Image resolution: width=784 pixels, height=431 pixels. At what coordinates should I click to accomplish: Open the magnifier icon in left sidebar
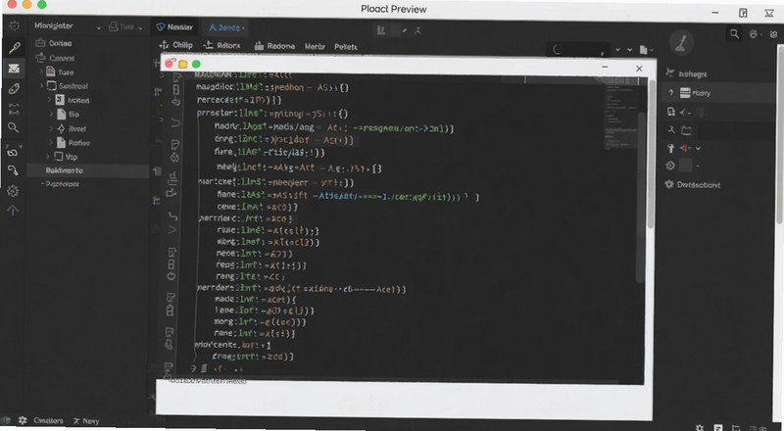pyautogui.click(x=13, y=127)
